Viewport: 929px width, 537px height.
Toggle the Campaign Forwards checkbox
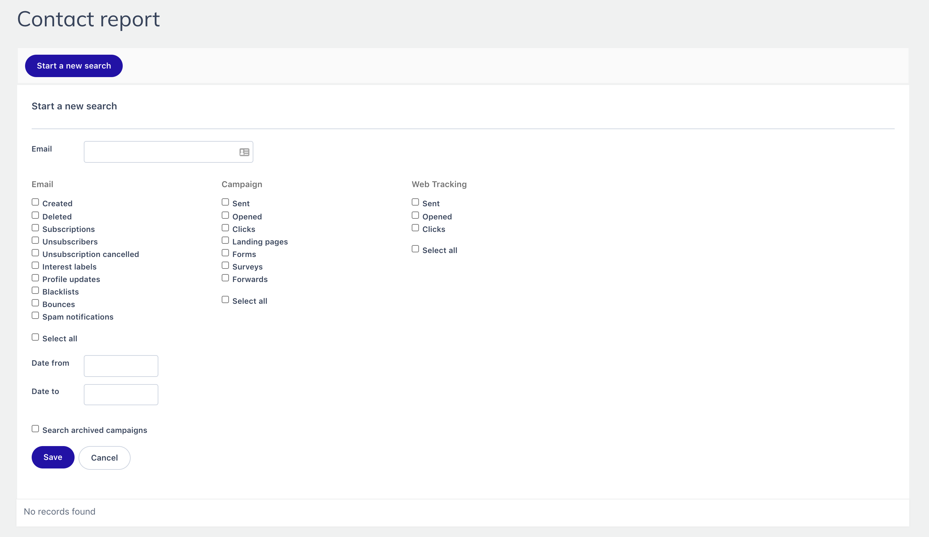click(x=225, y=278)
